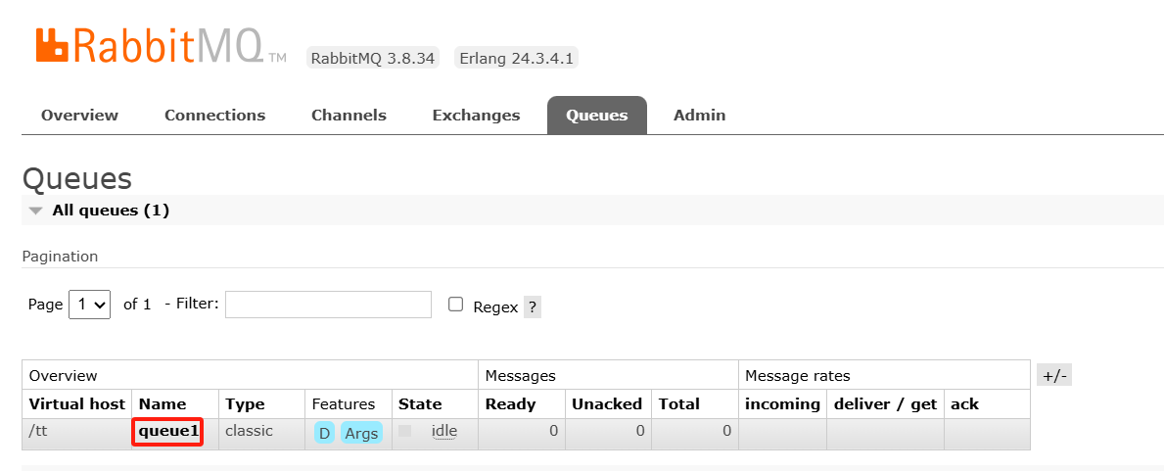Open the Admin tab
The height and width of the screenshot is (471, 1164).
pyautogui.click(x=699, y=116)
